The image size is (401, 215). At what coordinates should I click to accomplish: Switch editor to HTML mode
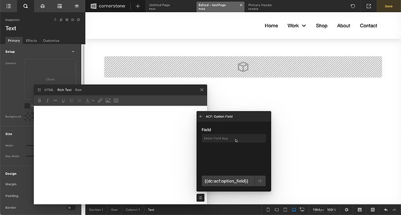(x=49, y=89)
